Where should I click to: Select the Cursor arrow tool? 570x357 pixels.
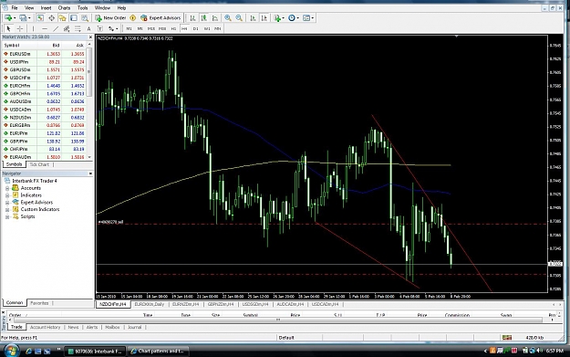coord(9,28)
